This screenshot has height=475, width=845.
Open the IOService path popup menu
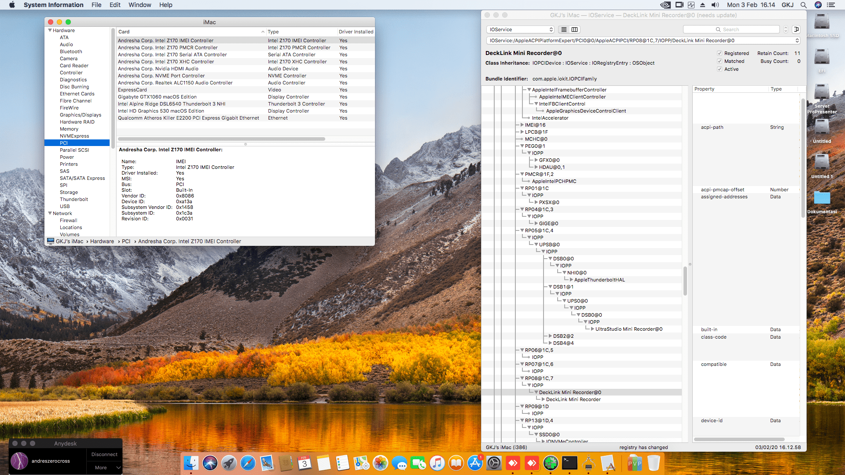[x=643, y=40]
